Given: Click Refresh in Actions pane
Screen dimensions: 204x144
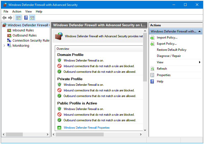Looking at the screenshot, I should click(162, 69).
